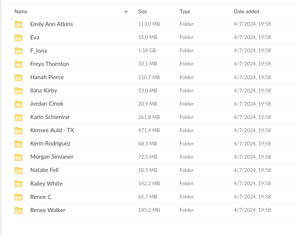Select the Ilana Kirby folder icon

point(19,91)
